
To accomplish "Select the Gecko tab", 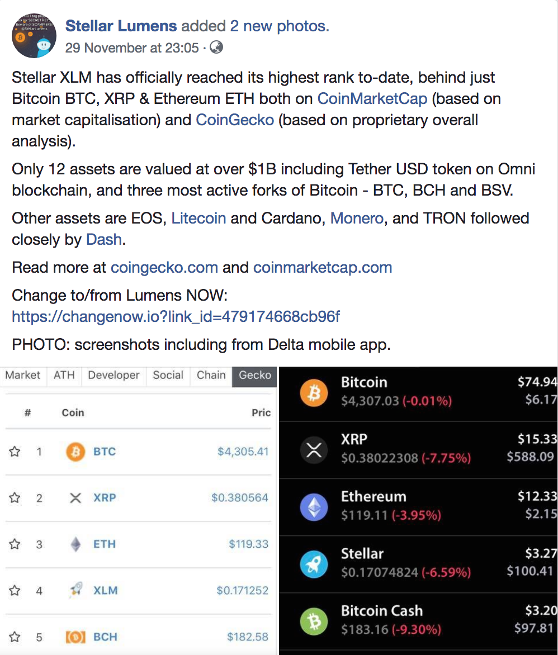I will (x=254, y=375).
